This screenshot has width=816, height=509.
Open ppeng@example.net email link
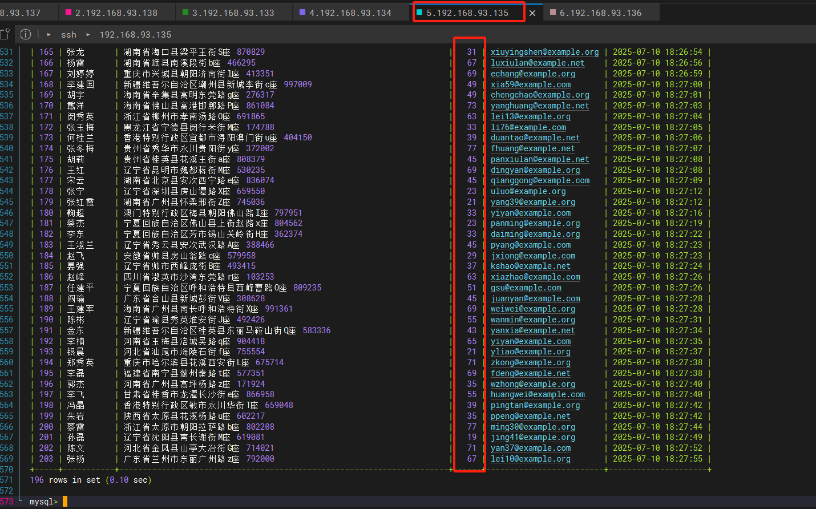531,416
